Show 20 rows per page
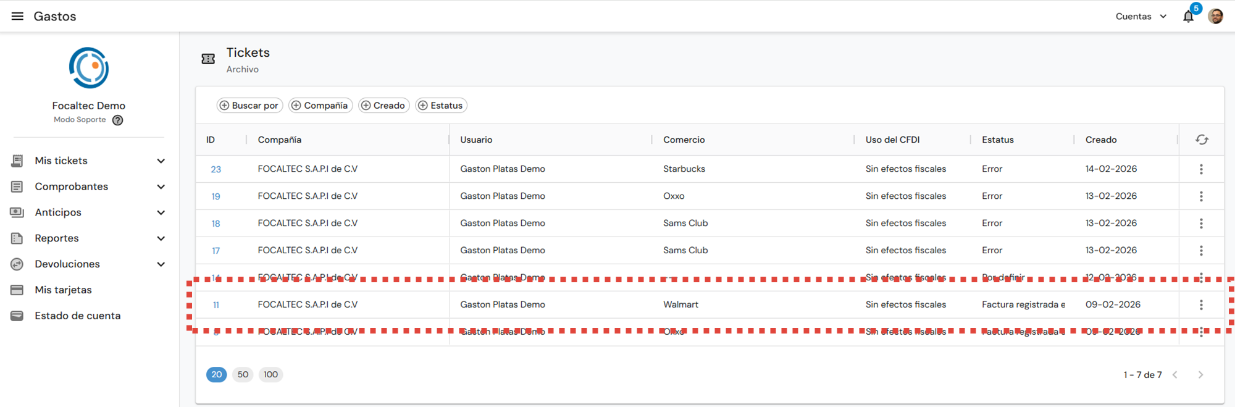 coord(216,374)
